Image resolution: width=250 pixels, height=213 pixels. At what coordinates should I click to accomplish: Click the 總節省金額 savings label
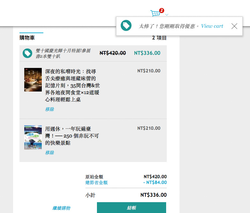96,182
